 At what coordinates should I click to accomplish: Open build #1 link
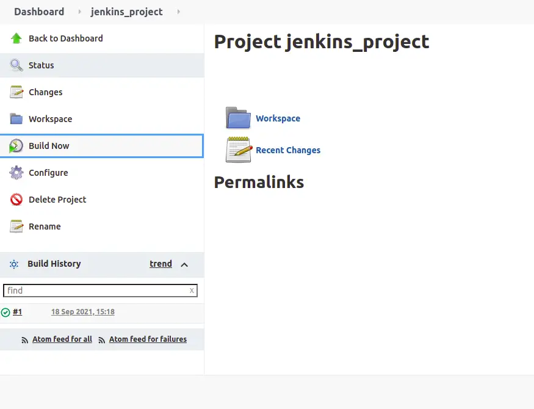pos(17,311)
